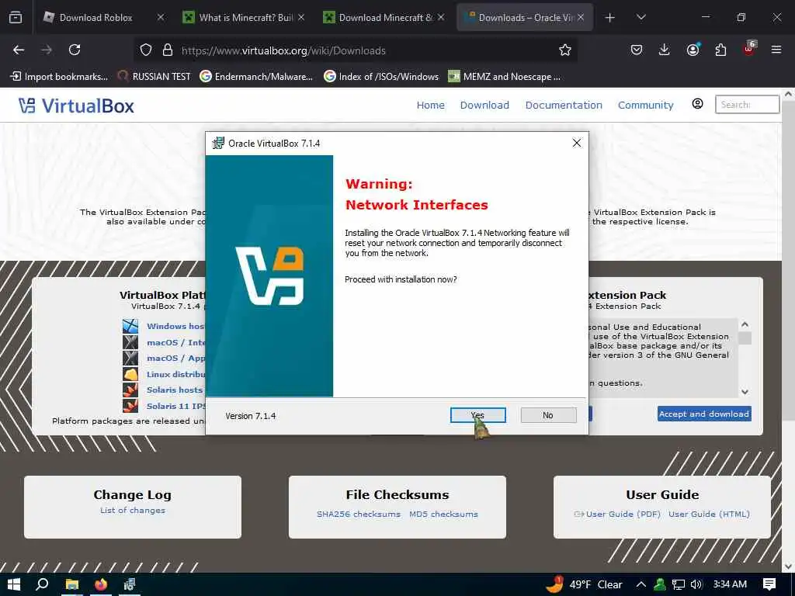Image resolution: width=795 pixels, height=596 pixels.
Task: Expand the list all tabs chevron
Action: point(641,17)
